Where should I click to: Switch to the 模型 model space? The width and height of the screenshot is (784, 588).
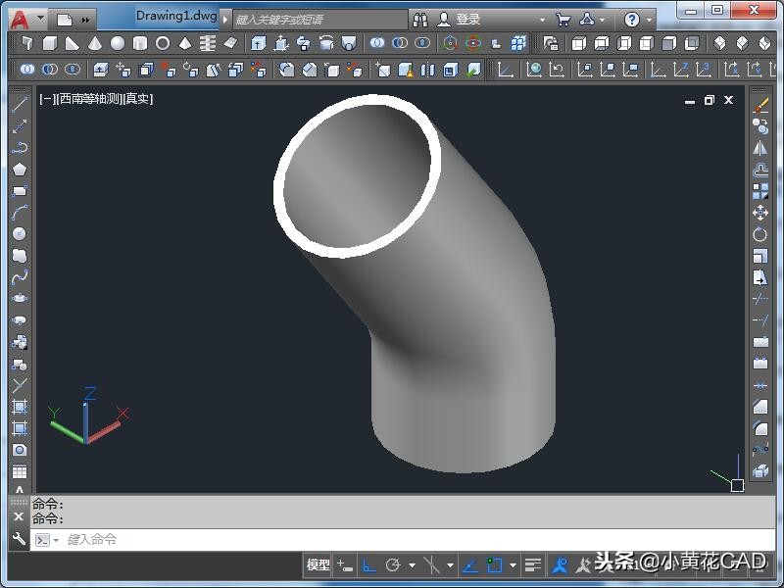tap(318, 565)
